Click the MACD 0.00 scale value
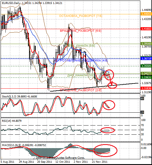152x165 pixels. (x=144, y=148)
